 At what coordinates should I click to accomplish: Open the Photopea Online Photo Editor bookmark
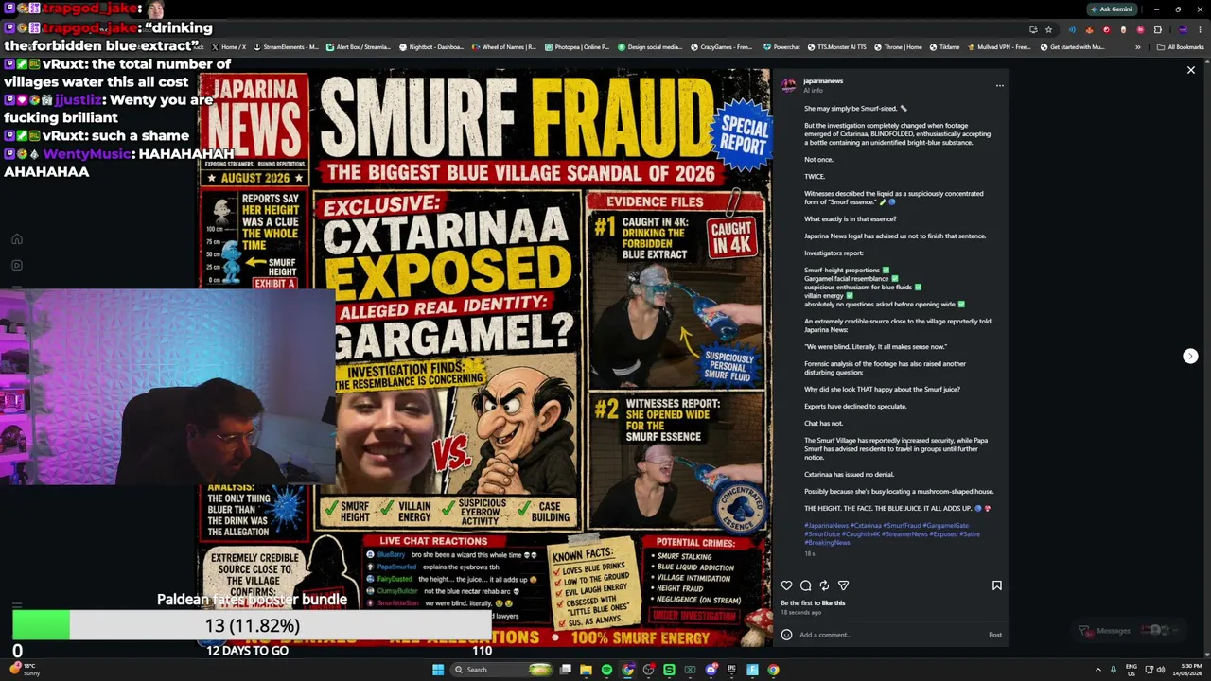[576, 47]
